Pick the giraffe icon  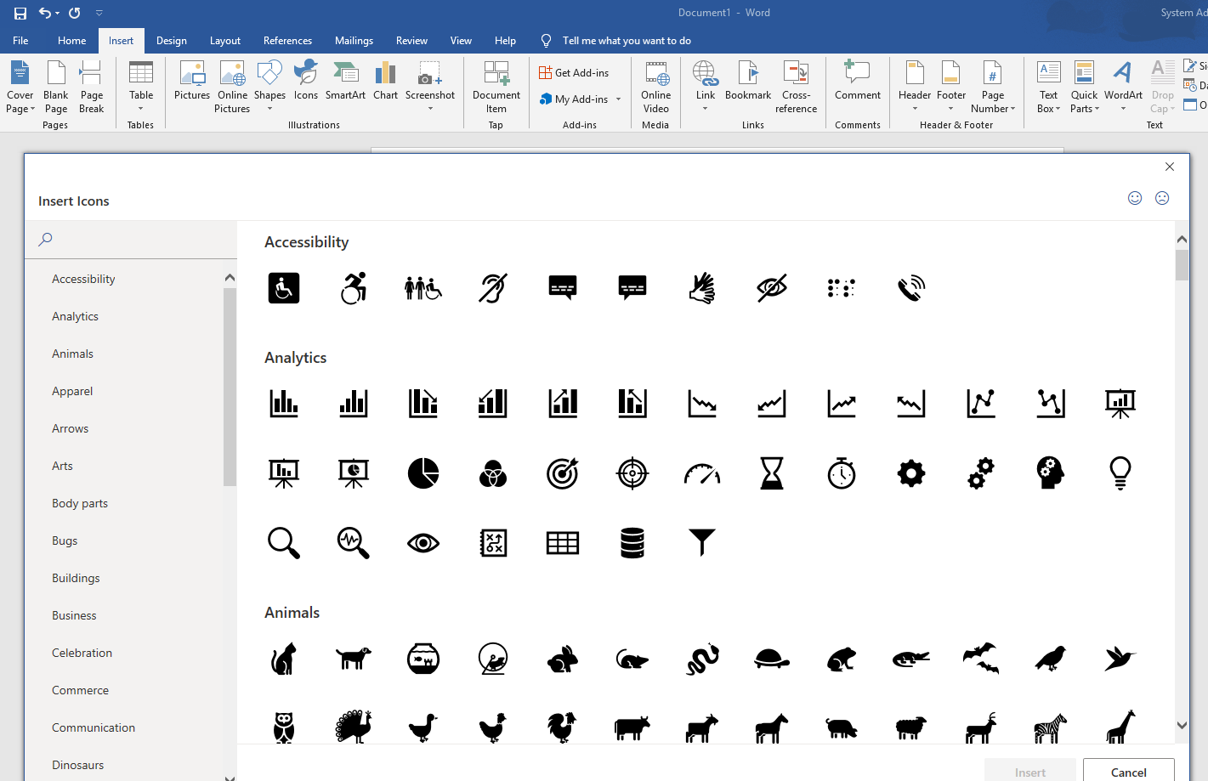click(x=1120, y=727)
